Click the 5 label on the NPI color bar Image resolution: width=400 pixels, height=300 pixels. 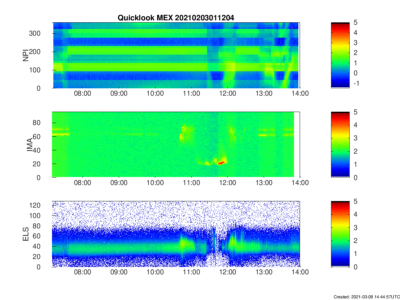point(355,23)
